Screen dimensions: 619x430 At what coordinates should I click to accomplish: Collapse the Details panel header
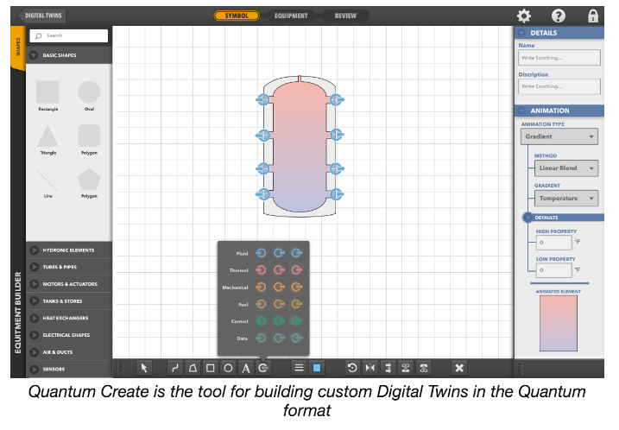tap(559, 33)
